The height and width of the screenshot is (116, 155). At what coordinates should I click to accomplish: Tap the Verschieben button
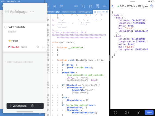point(18,106)
